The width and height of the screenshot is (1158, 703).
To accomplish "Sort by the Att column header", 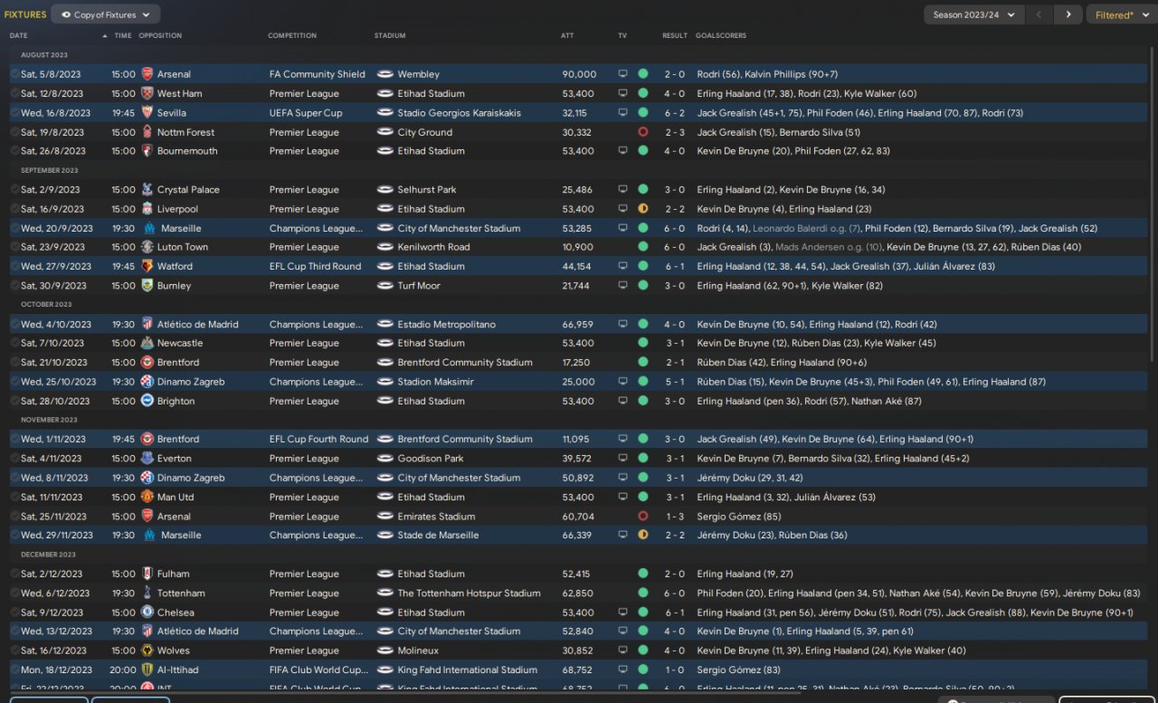I will point(567,36).
